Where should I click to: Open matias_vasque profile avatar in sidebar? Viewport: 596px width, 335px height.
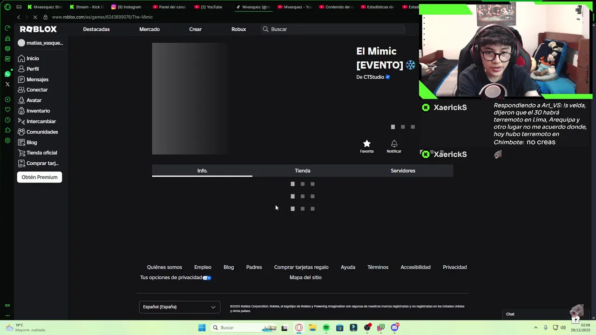21,43
